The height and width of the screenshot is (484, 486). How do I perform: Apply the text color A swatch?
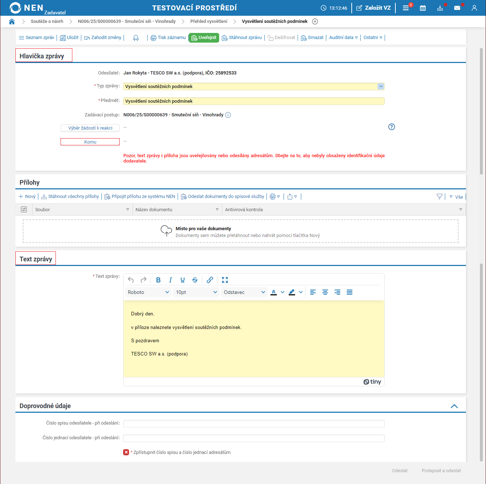[274, 292]
